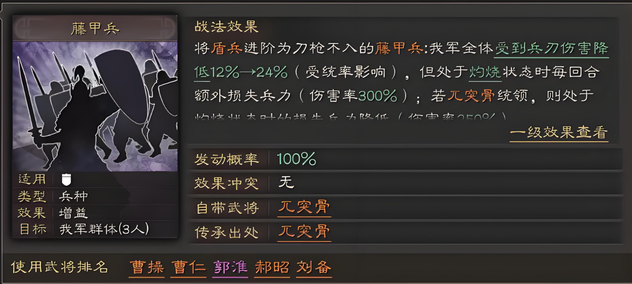The width and height of the screenshot is (632, 284).
Task: Select 郭淮 in the usage ranking
Action: tap(229, 268)
